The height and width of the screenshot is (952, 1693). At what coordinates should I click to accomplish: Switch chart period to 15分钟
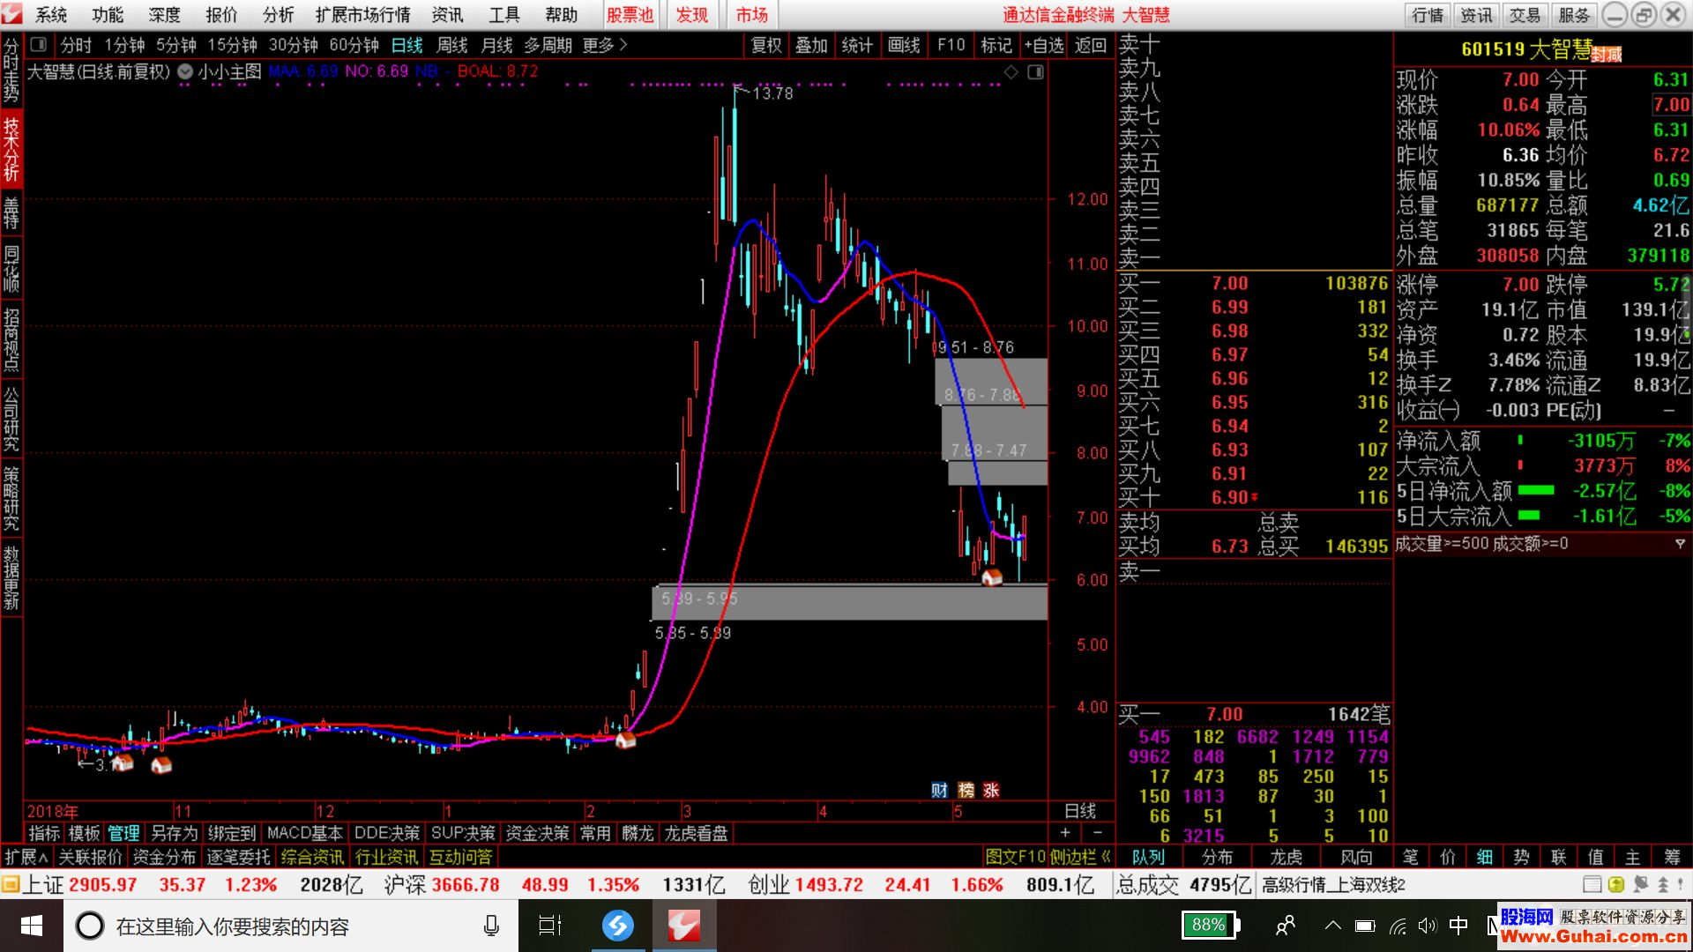(232, 45)
